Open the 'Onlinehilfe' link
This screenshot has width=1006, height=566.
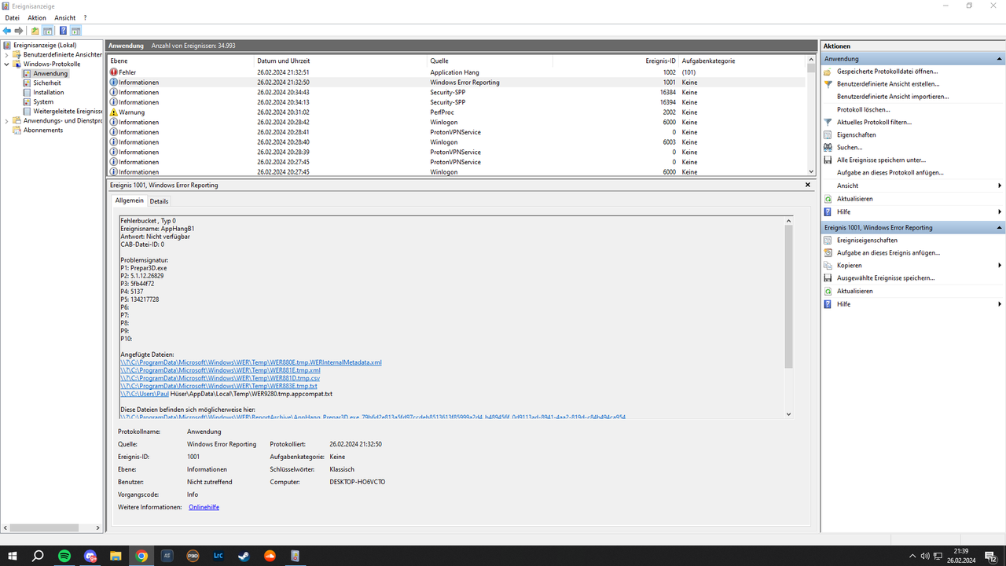(x=204, y=507)
